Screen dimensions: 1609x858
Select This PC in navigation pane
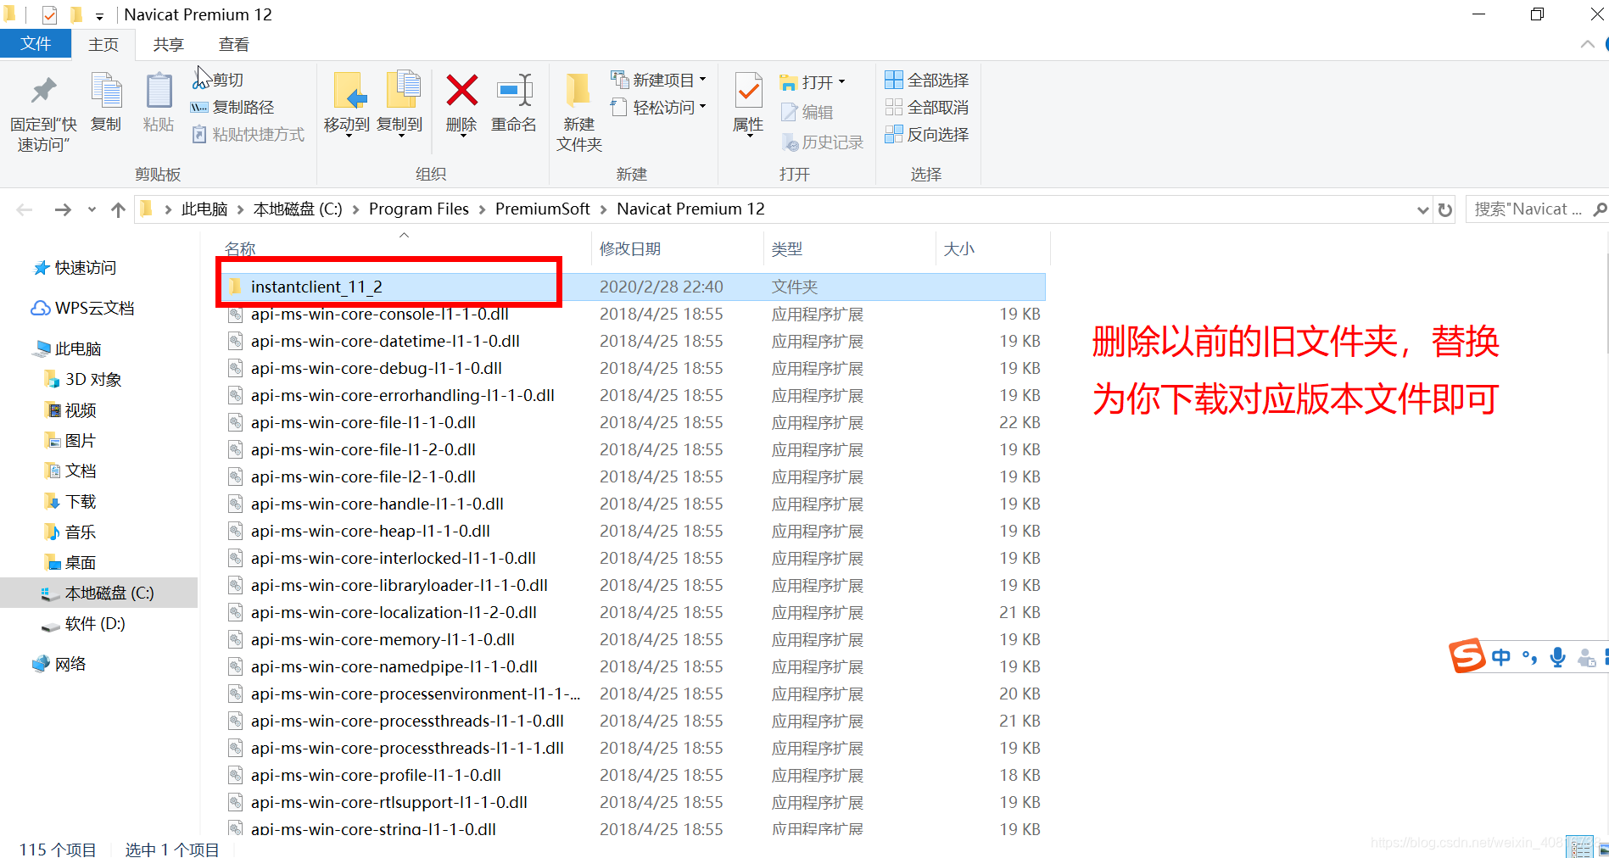68,348
